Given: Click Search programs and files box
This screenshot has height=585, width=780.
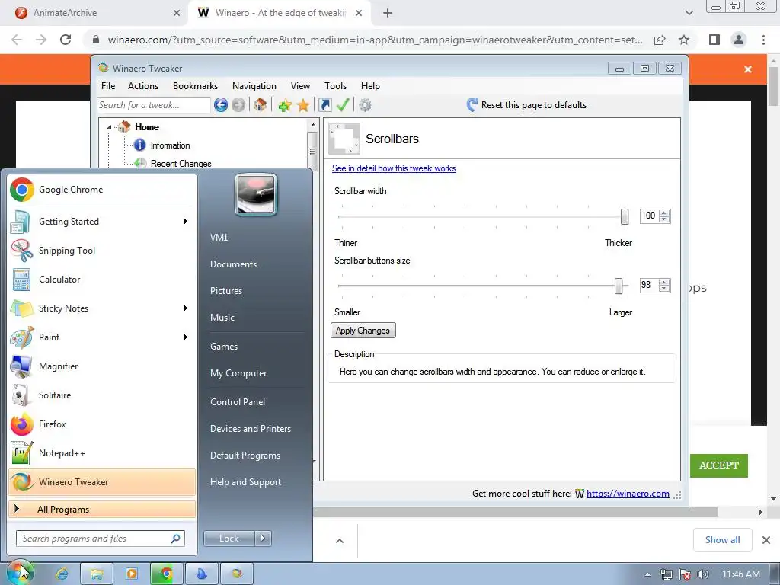Looking at the screenshot, I should (x=101, y=539).
